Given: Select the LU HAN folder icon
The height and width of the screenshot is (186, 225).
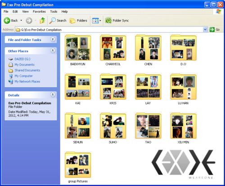Looking at the screenshot, I should 183,87.
